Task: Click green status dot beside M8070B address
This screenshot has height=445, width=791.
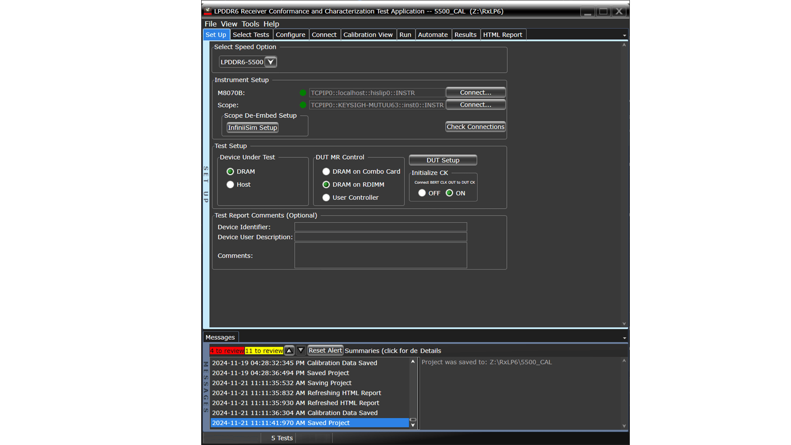Action: pos(303,92)
